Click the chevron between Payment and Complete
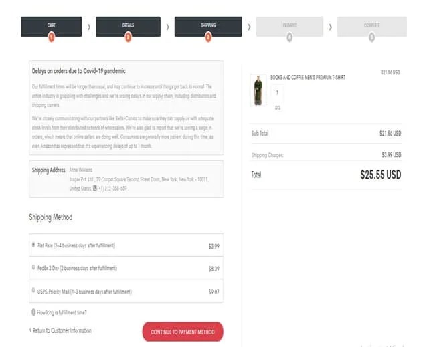 330,27
